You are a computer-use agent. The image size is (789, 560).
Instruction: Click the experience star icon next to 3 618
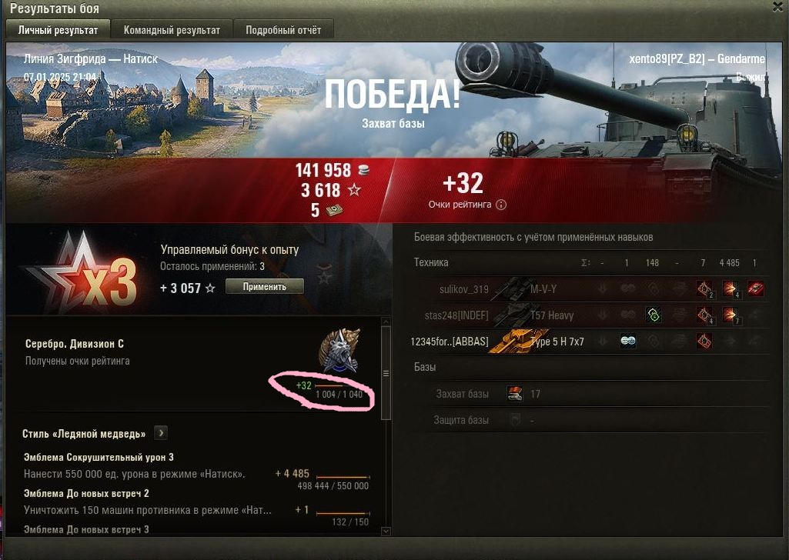(x=354, y=190)
